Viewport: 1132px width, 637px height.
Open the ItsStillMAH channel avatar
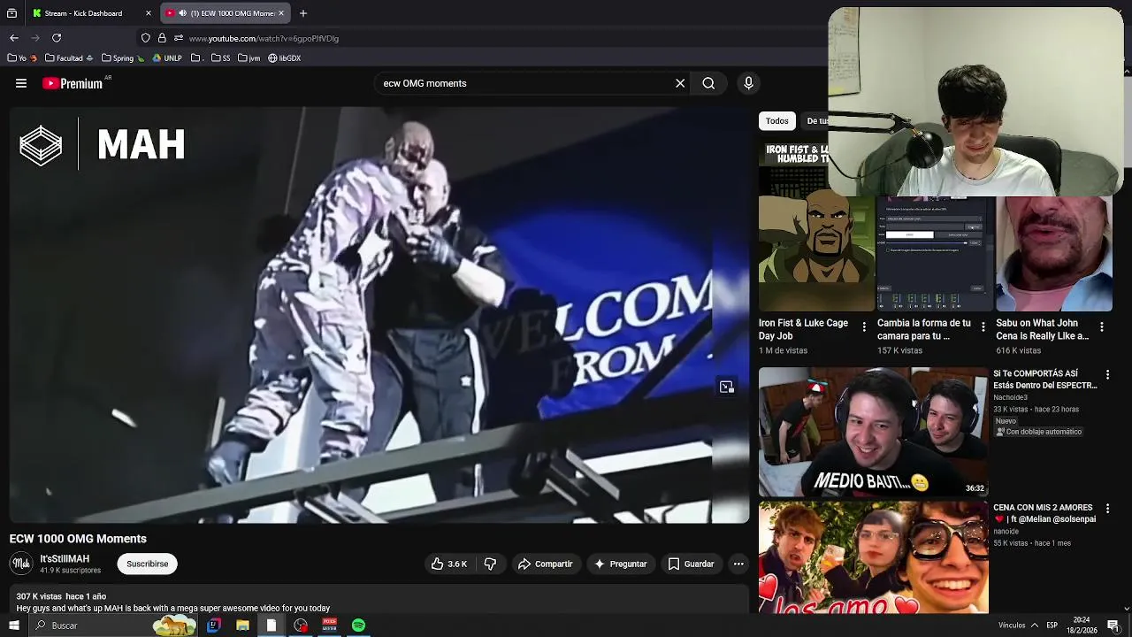(21, 563)
